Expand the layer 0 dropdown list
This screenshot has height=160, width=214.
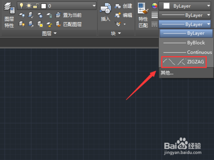click(x=94, y=6)
